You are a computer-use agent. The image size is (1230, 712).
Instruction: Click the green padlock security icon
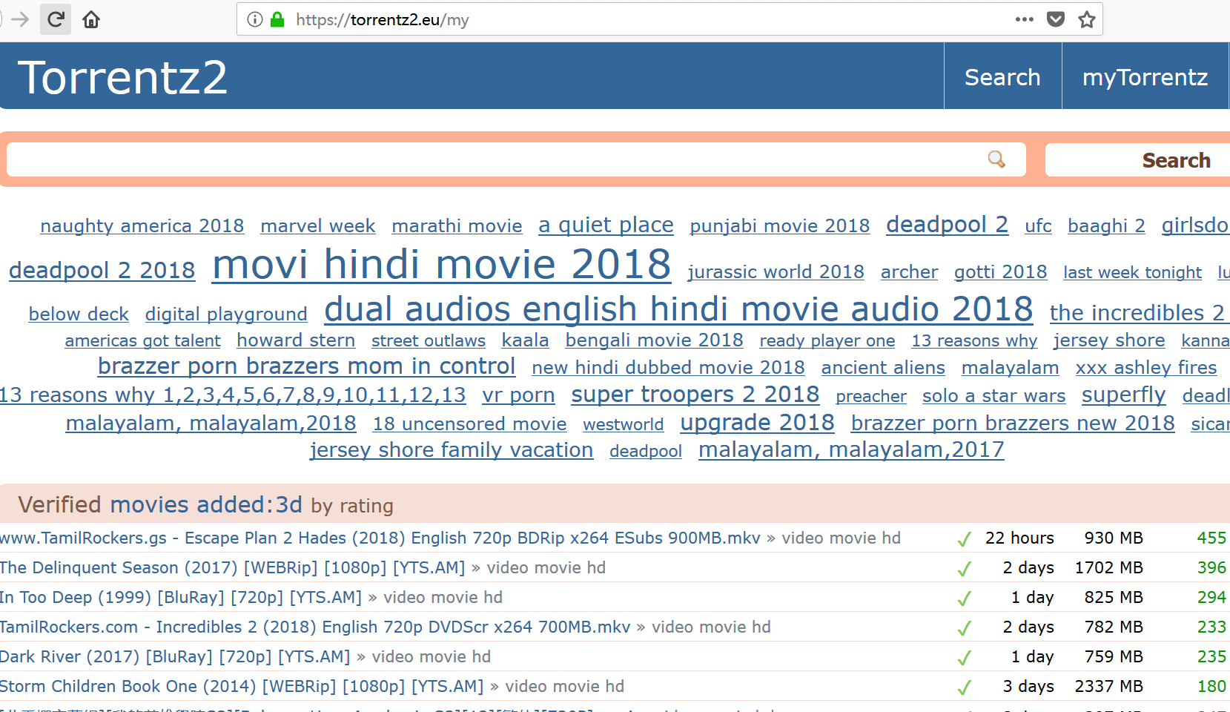pos(277,19)
